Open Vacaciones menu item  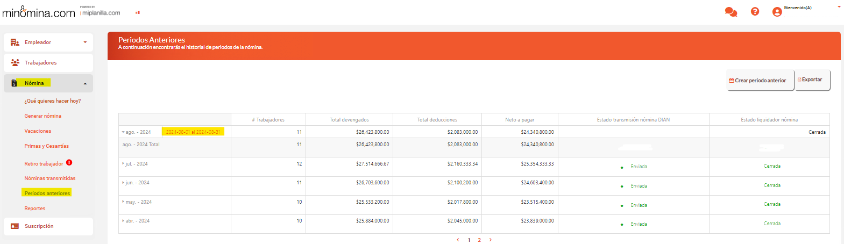38,131
